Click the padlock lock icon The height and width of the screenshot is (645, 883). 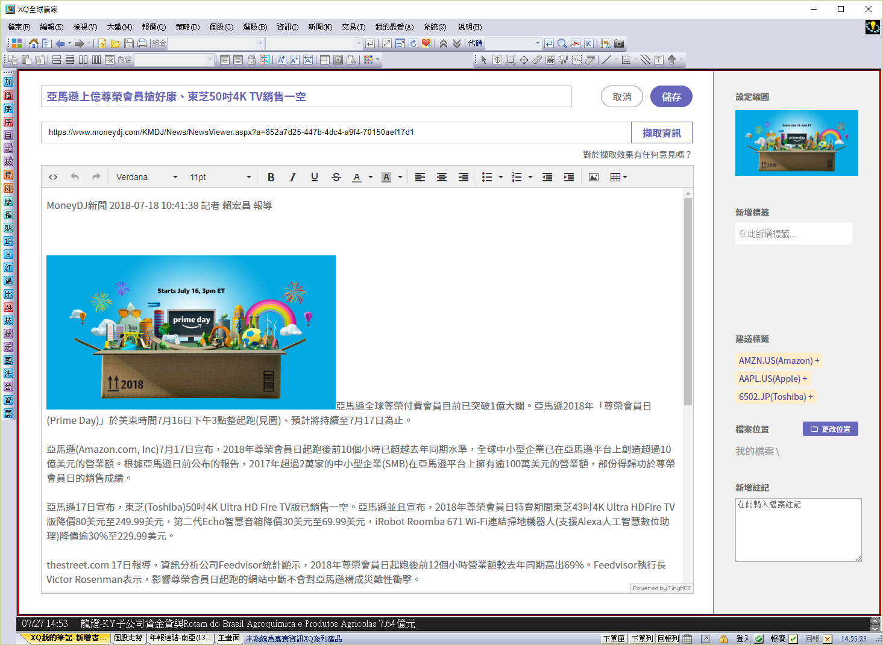pos(251,60)
